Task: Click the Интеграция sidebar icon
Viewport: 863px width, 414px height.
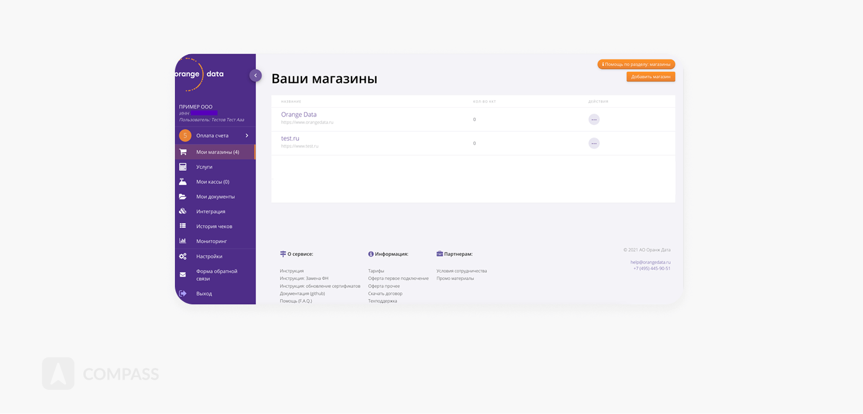Action: point(183,211)
